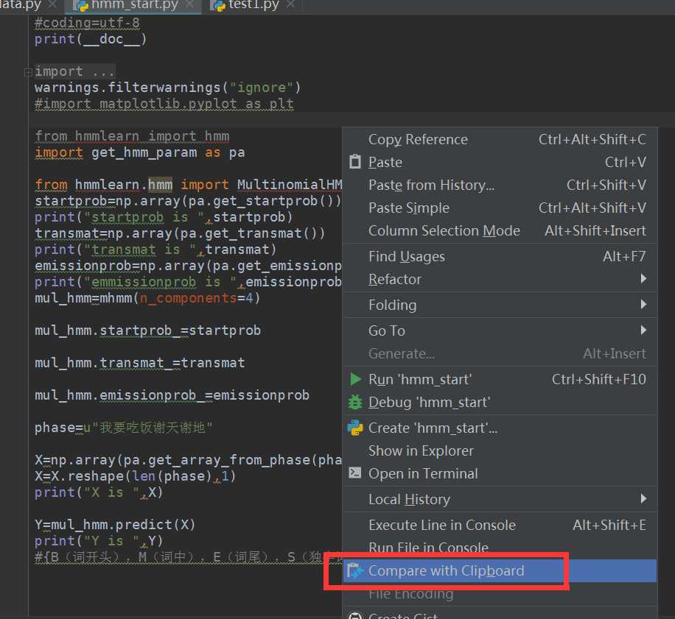Switch to the hmm_start.py tab
Screen dimensions: 675x619
click(x=133, y=6)
